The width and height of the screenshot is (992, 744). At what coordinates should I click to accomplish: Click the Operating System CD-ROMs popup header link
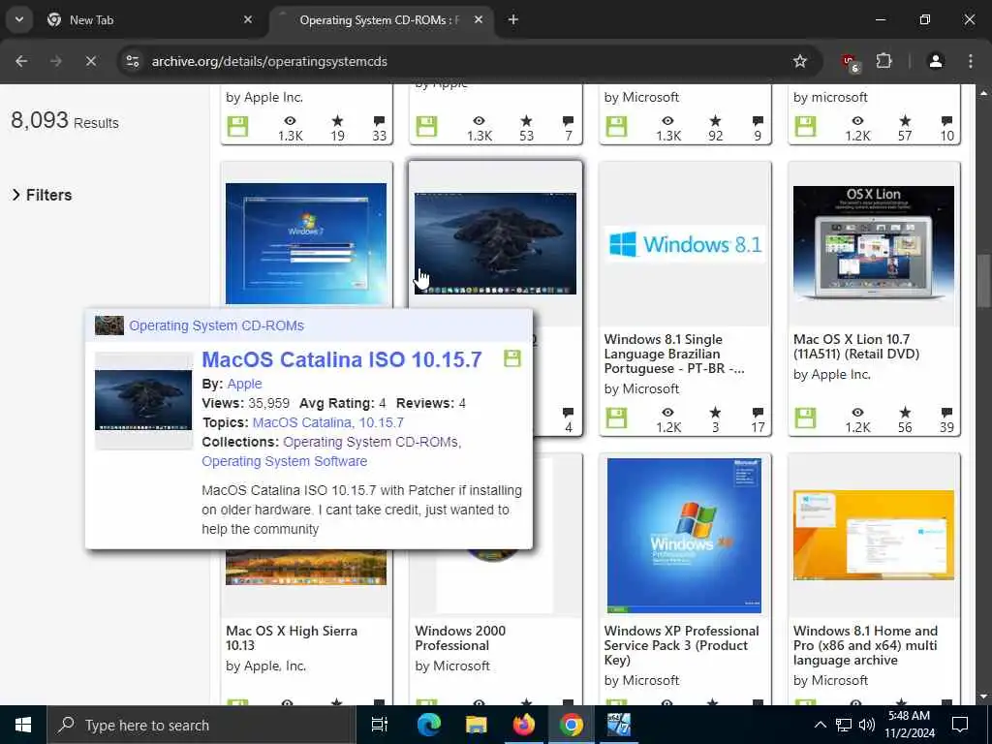(216, 325)
